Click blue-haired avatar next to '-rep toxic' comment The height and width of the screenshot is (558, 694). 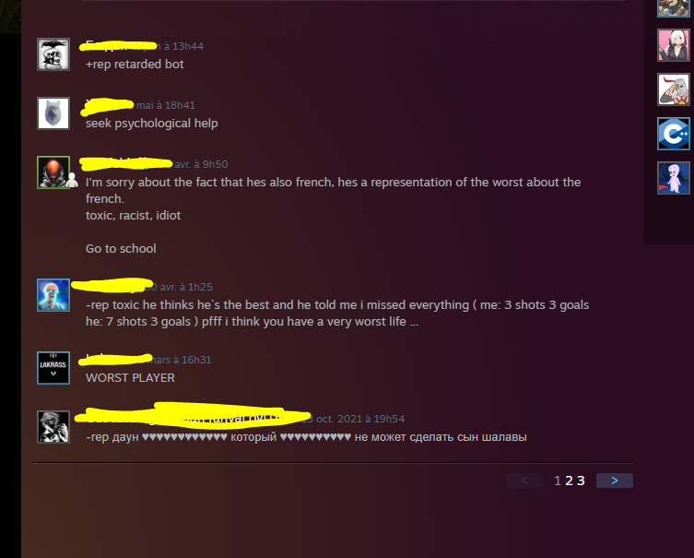click(x=53, y=295)
